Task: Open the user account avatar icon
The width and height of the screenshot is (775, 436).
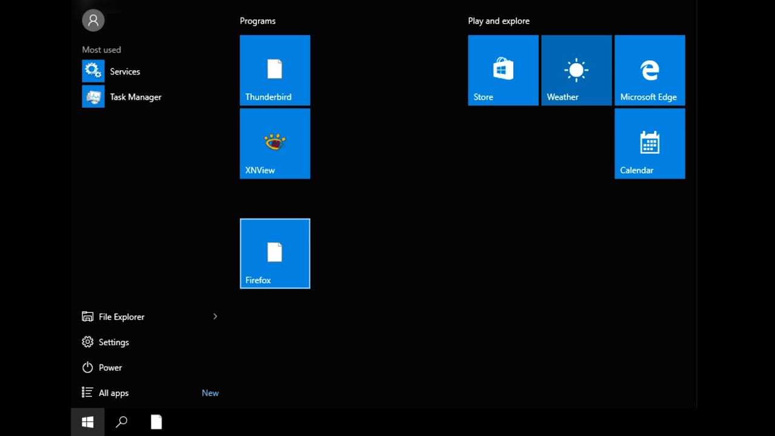Action: (x=93, y=21)
